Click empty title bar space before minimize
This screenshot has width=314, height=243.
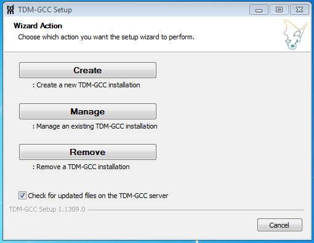[x=160, y=10]
